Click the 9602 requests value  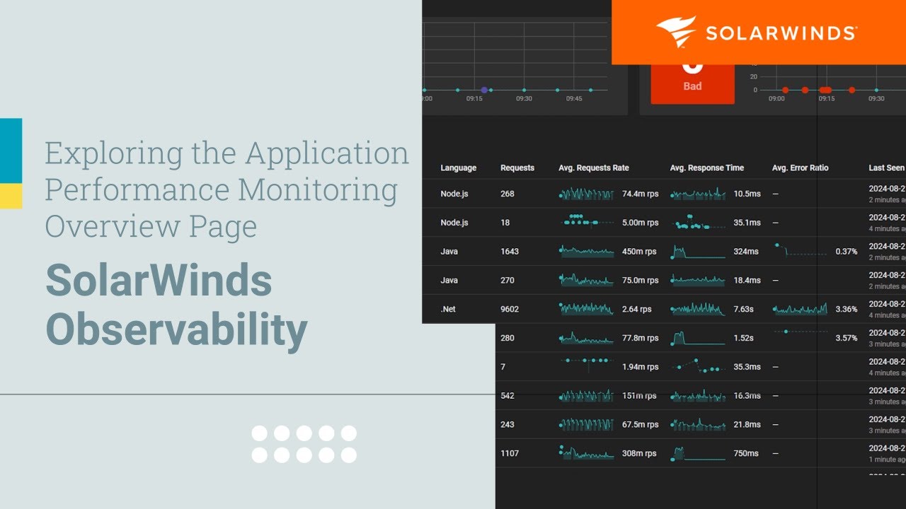pyautogui.click(x=510, y=310)
